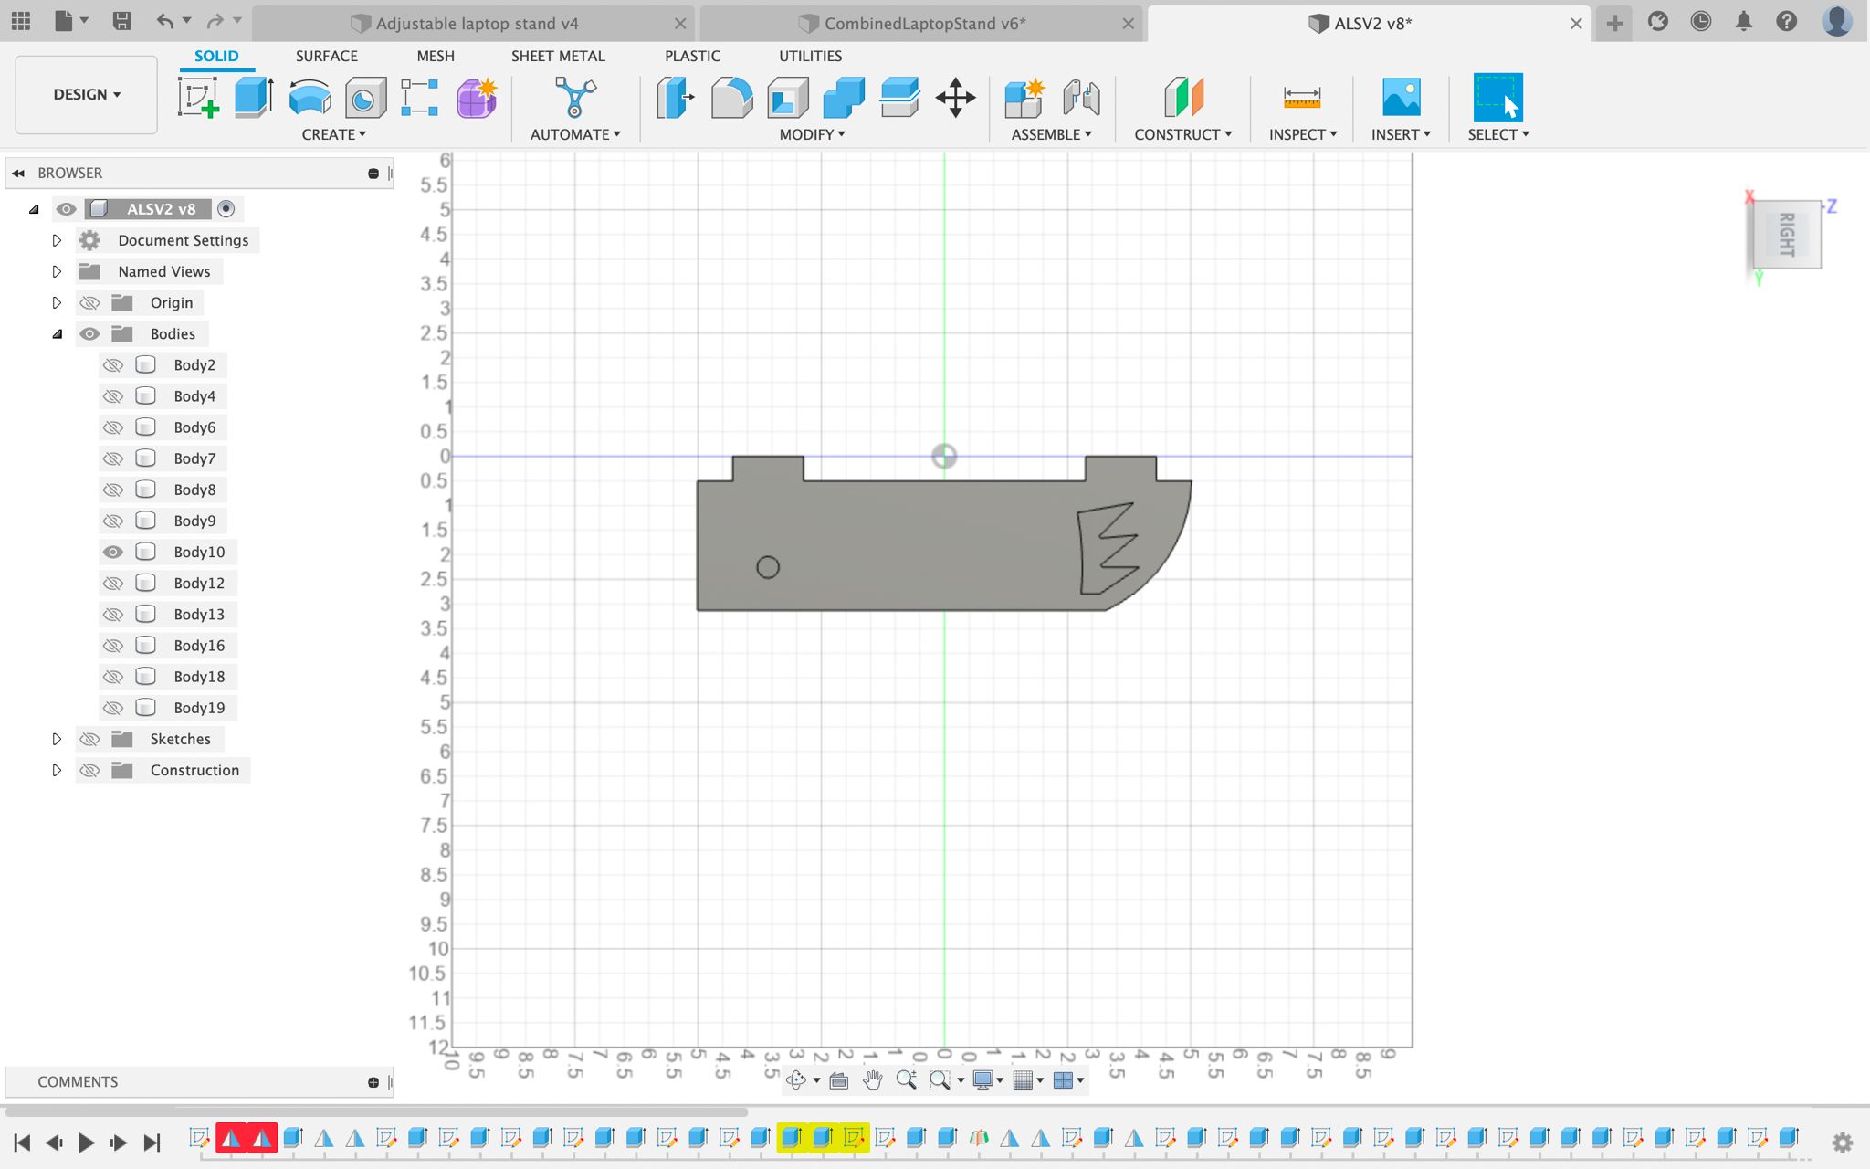1870x1169 pixels.
Task: Select the Pan hand tool
Action: coord(872,1080)
